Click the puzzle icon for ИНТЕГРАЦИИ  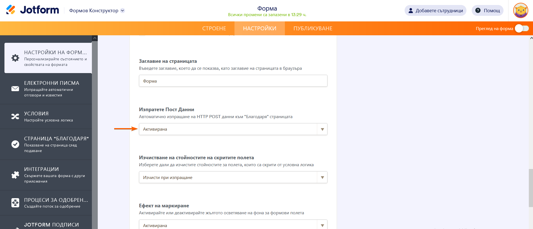[15, 175]
